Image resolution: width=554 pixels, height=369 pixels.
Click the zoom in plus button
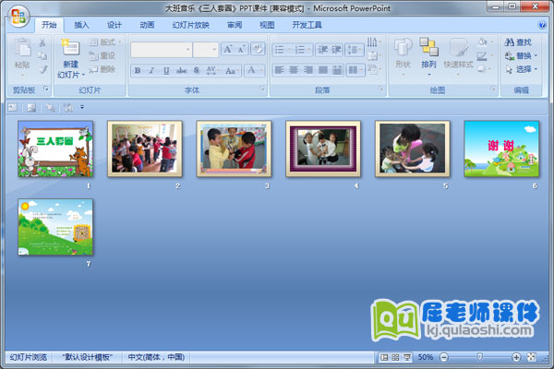(516, 357)
